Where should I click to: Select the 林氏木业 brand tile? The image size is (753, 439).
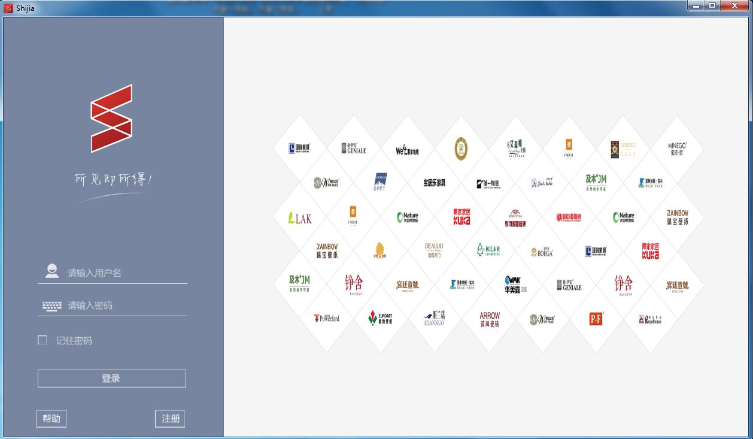point(488,251)
